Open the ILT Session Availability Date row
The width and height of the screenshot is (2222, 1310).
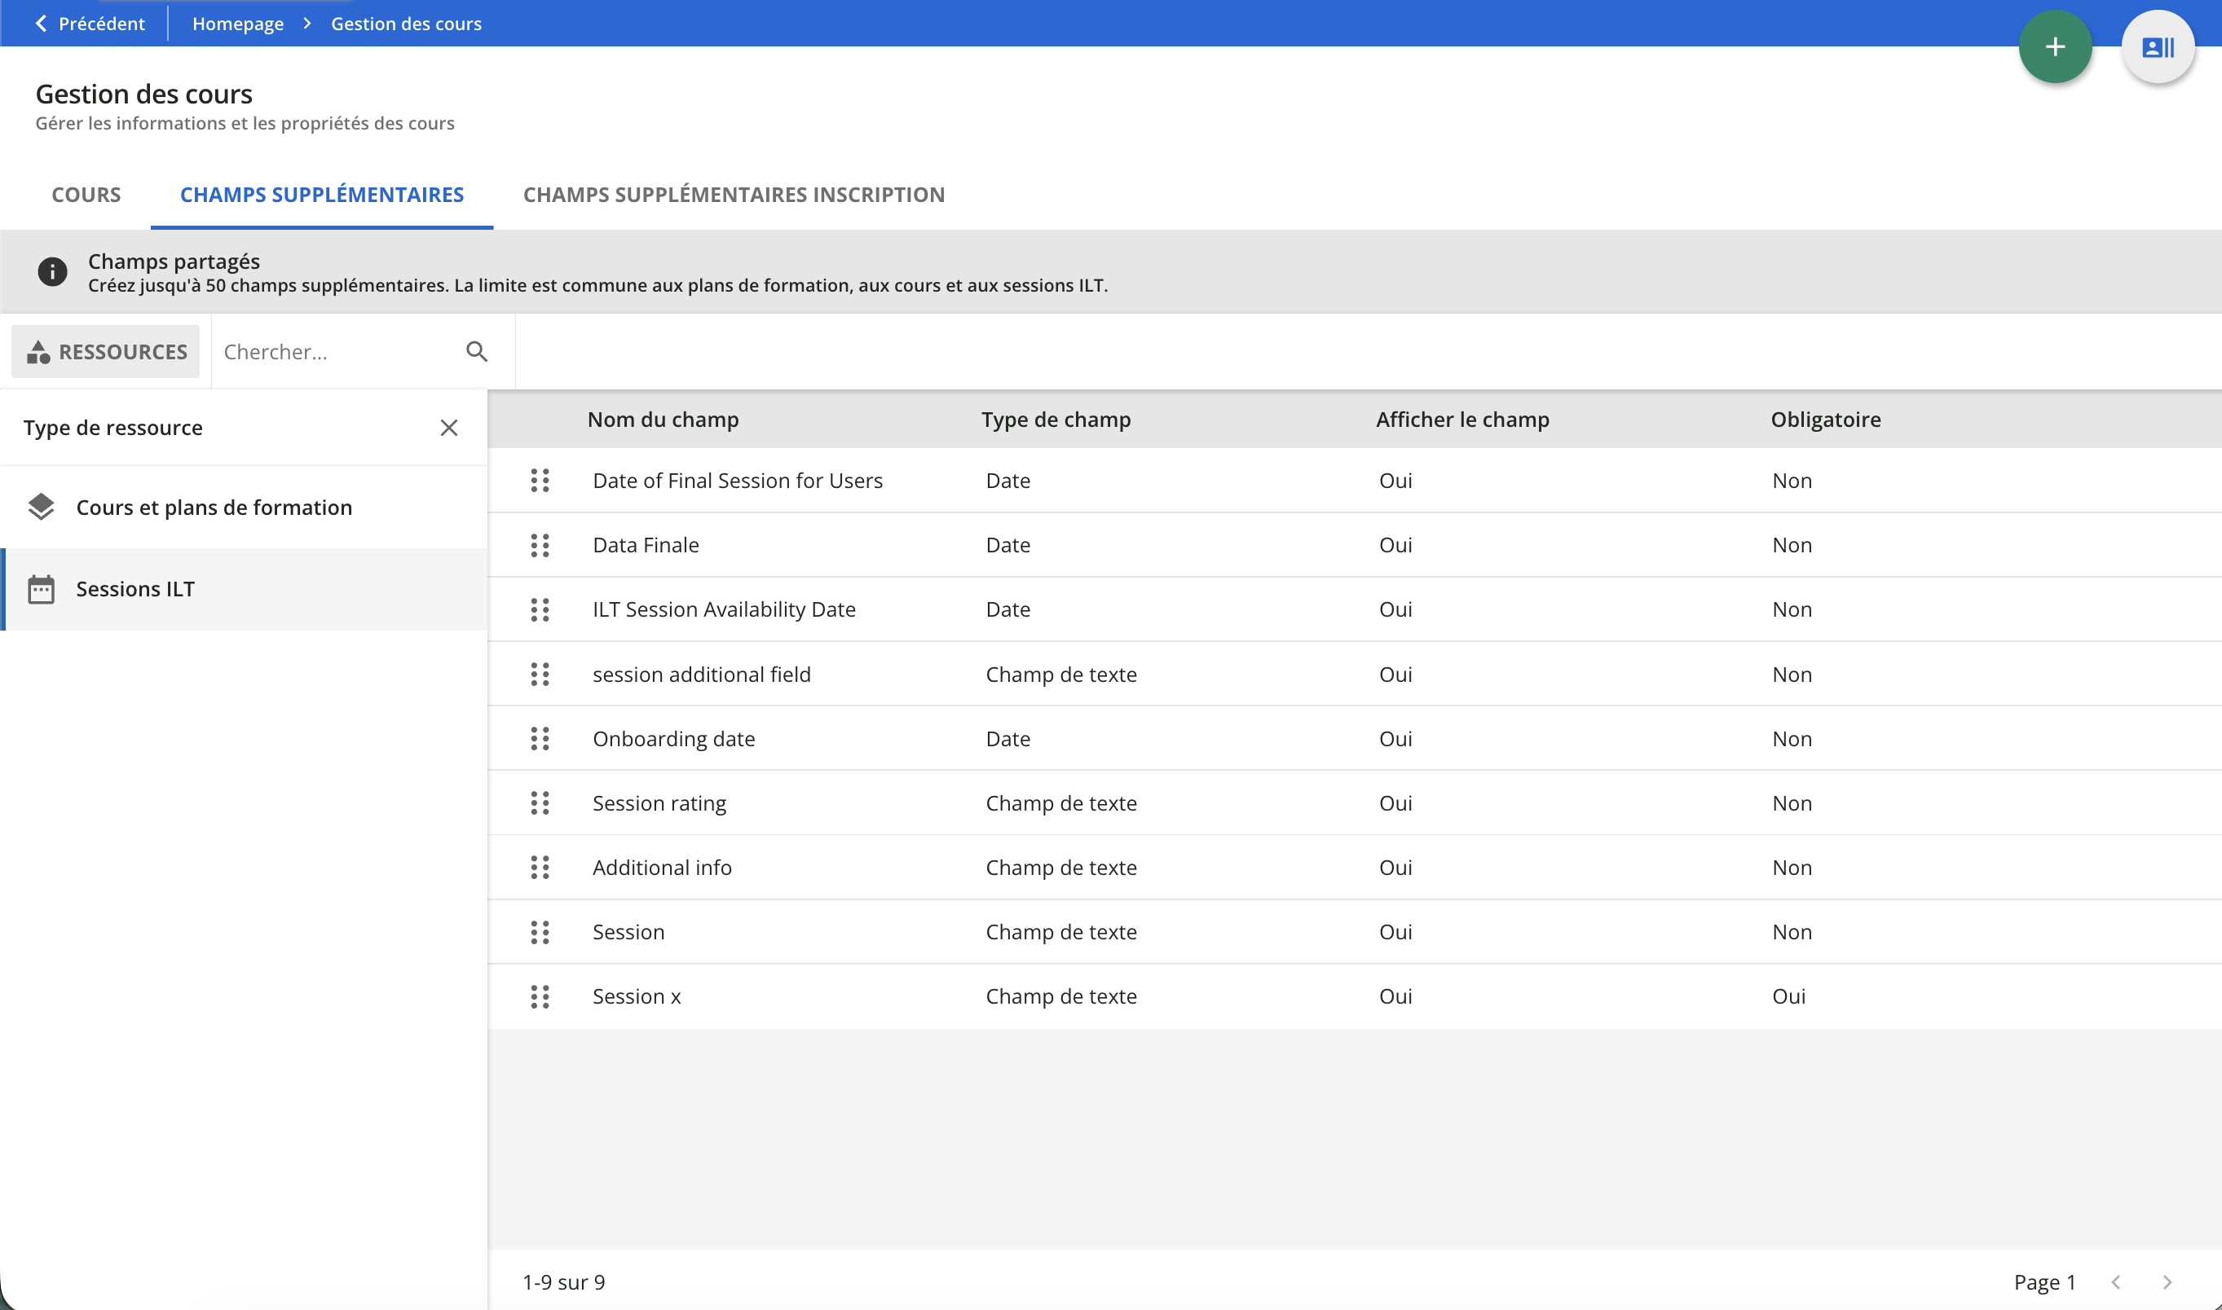723,610
